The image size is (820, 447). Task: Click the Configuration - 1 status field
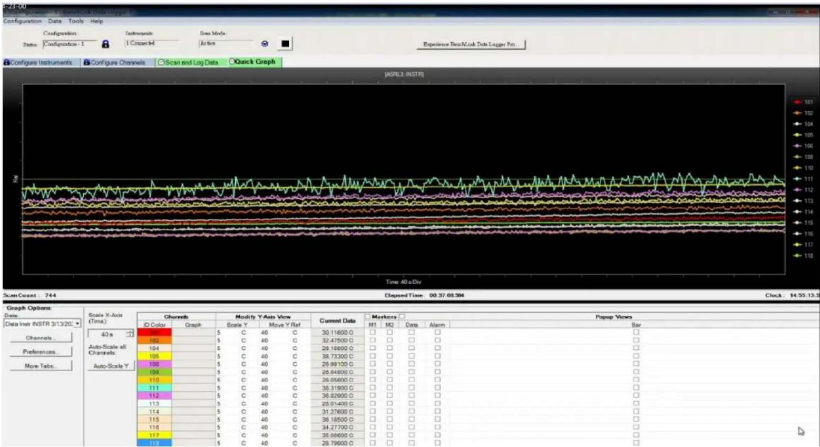click(70, 44)
